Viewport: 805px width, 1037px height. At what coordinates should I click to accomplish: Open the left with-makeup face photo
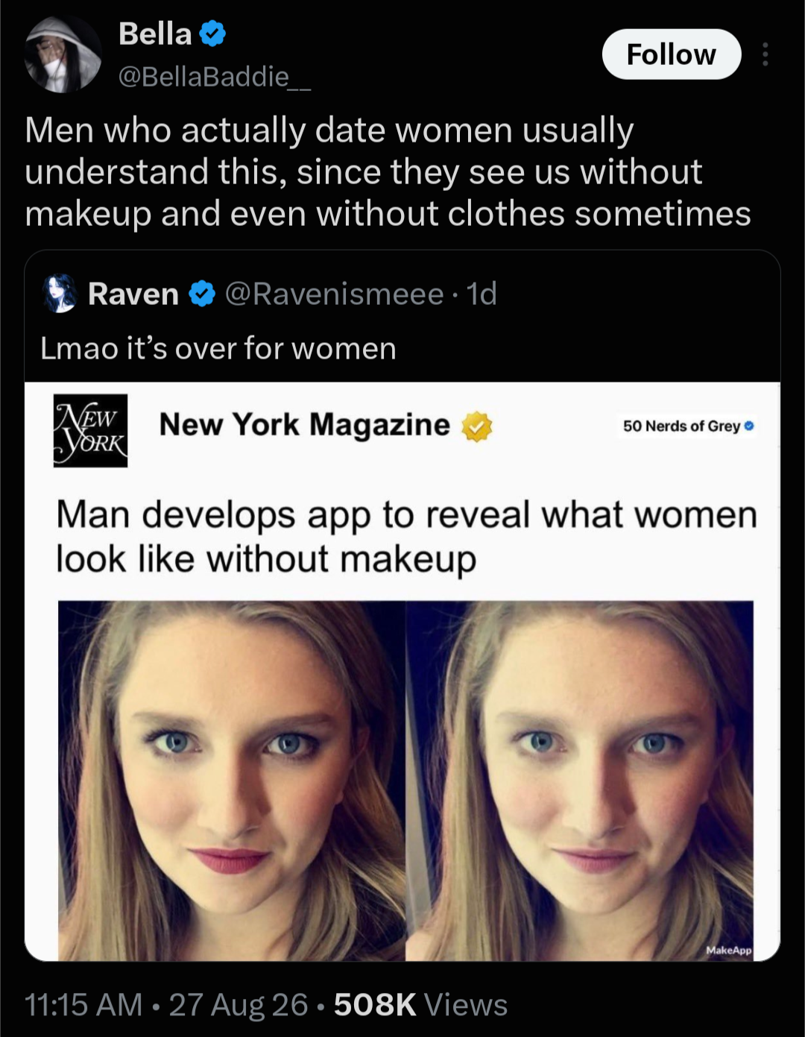coord(232,781)
